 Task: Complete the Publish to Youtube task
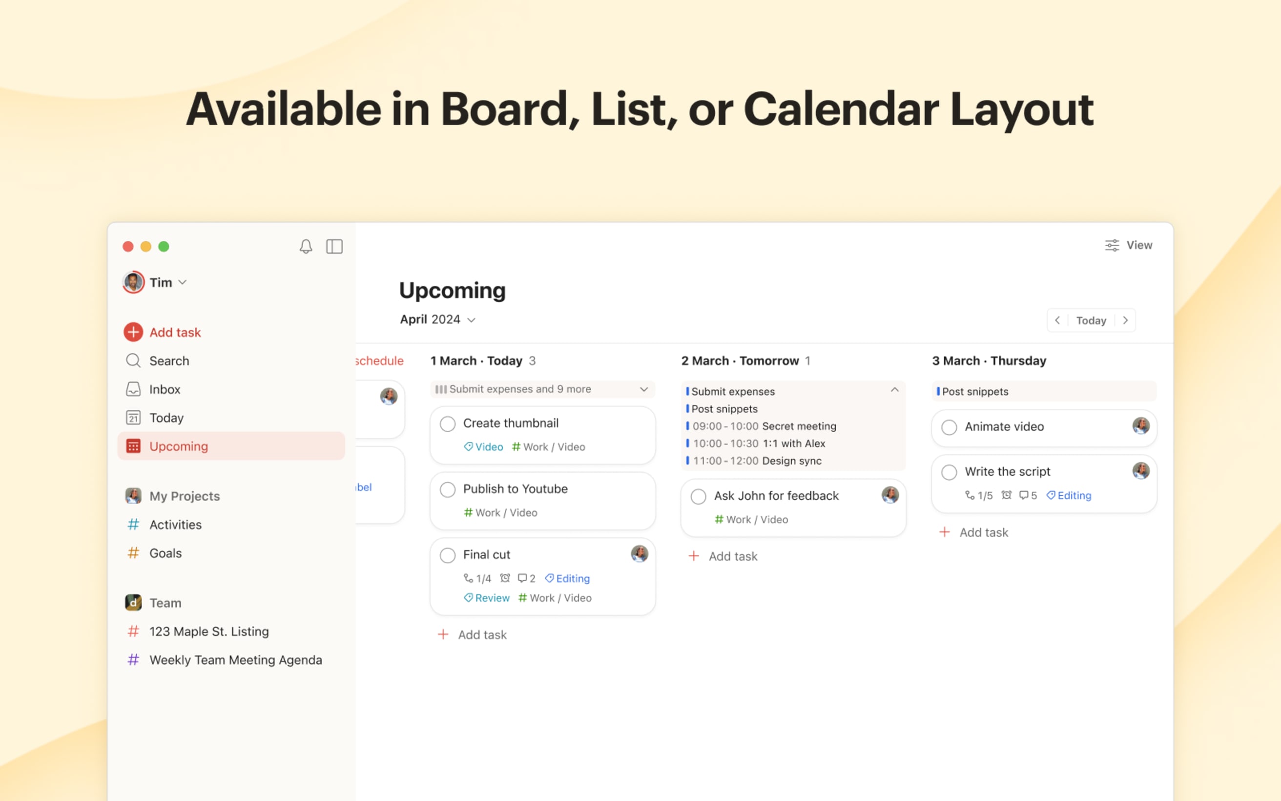[x=448, y=489]
